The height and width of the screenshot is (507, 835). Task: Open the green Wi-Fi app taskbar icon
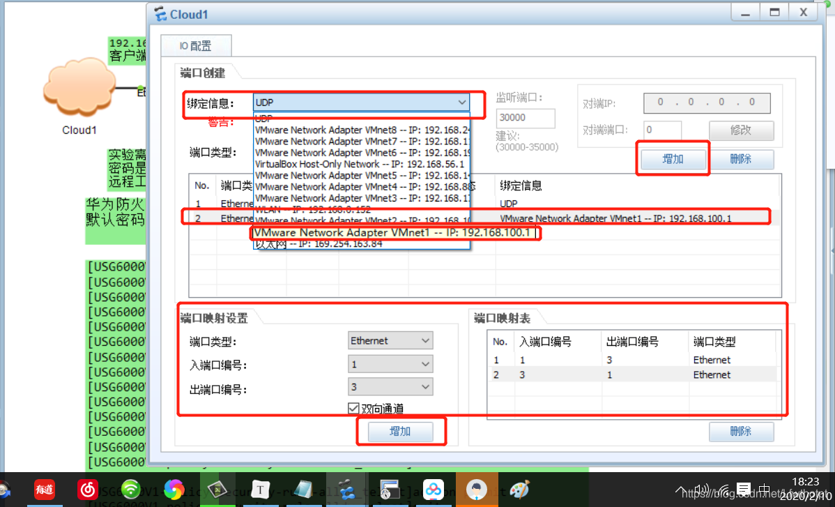click(x=131, y=490)
